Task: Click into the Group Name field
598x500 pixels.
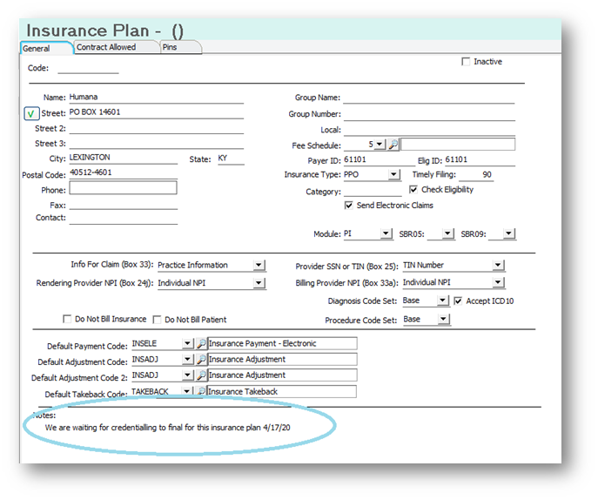Action: coord(428,98)
